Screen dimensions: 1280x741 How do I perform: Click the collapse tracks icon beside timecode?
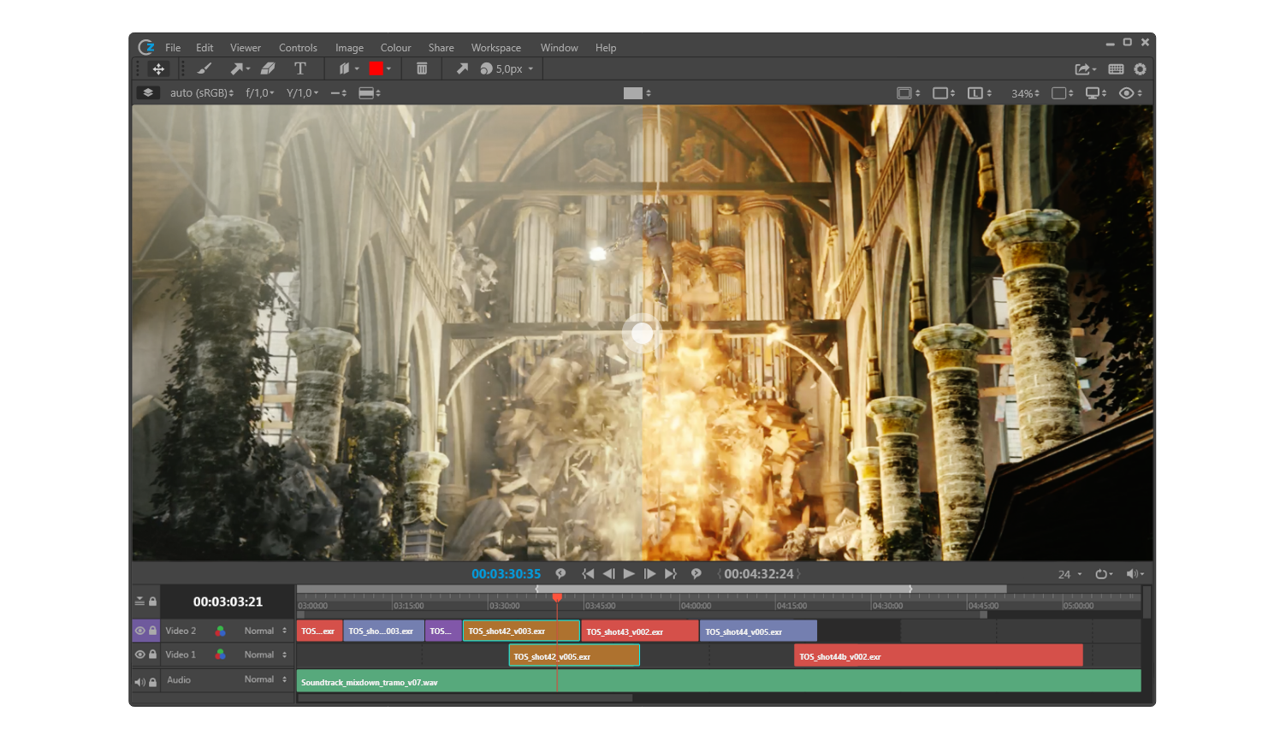click(x=139, y=602)
